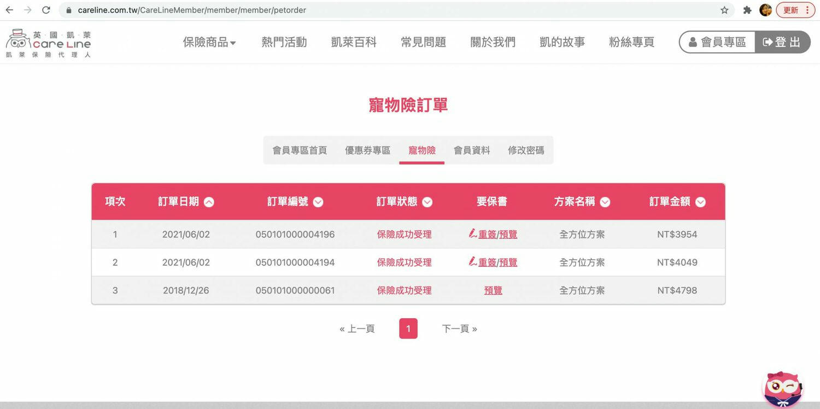Image resolution: width=820 pixels, height=409 pixels.
Task: Toggle the 訂單日期 ascending sort arrow
Action: 209,201
